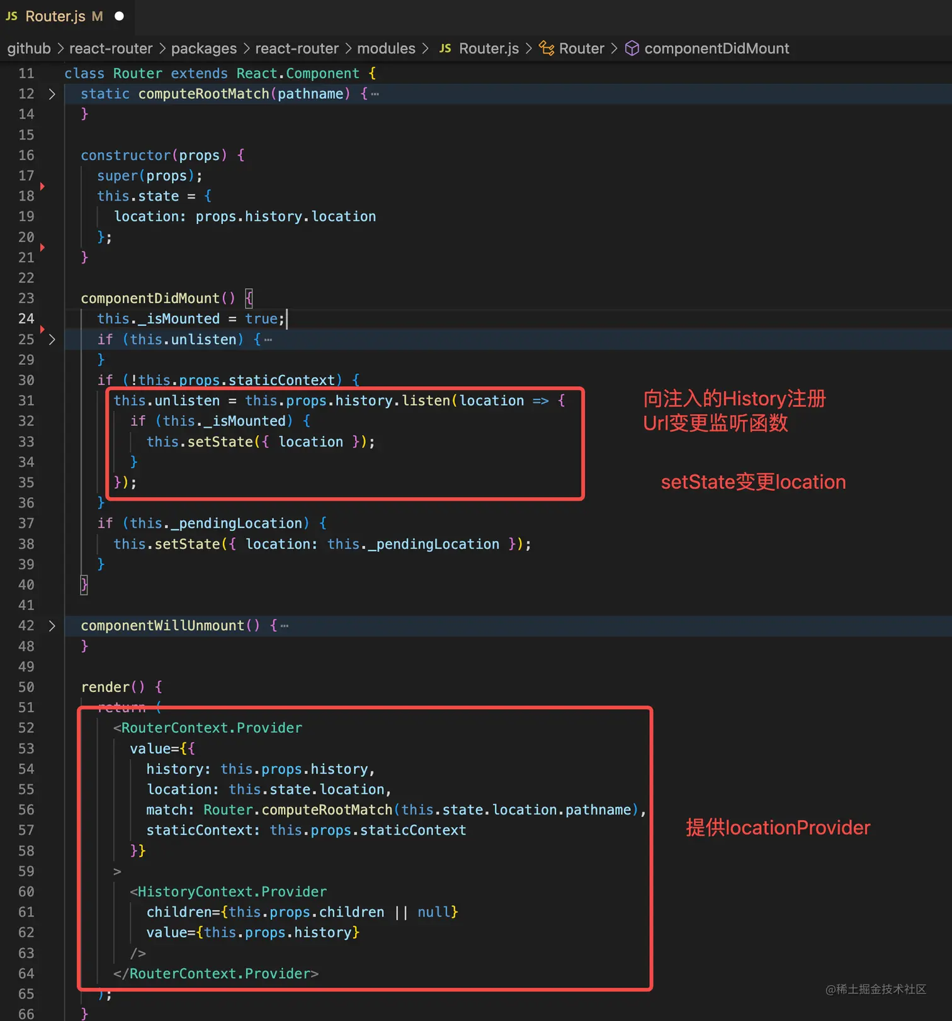This screenshot has width=952, height=1021.
Task: Click '<HistoryContext.Provider' on line 60
Action: click(229, 892)
